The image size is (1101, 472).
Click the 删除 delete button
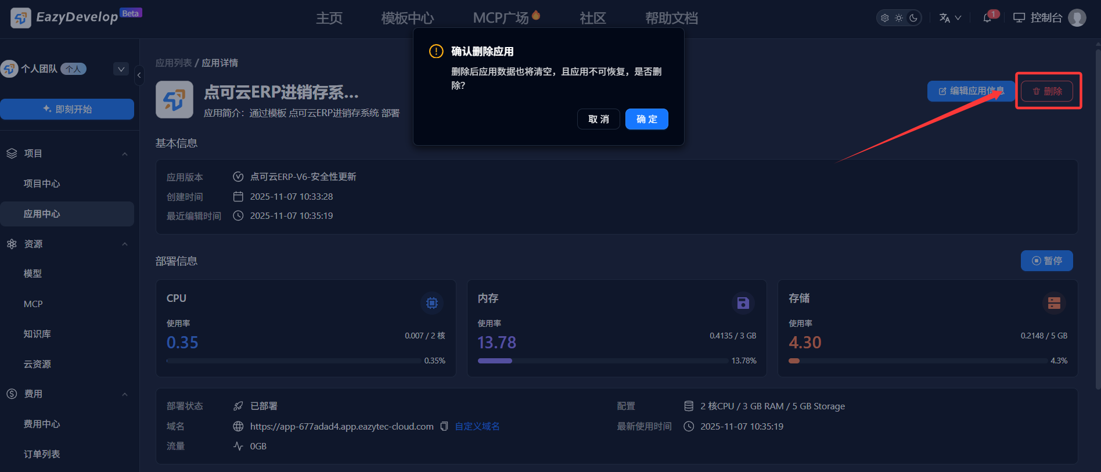(x=1047, y=91)
